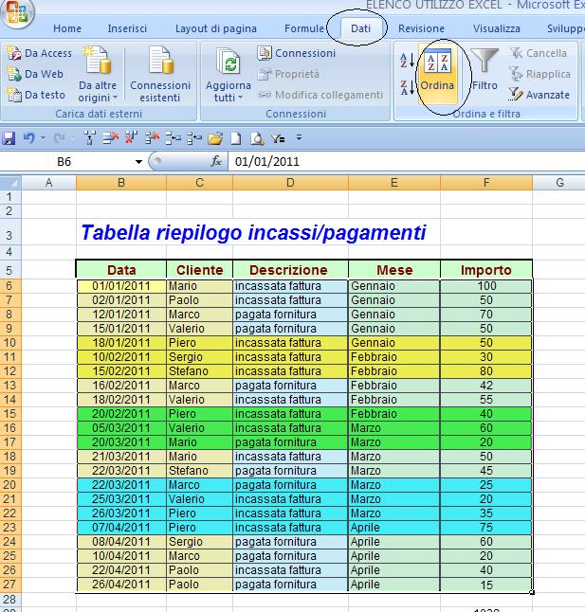Image resolution: width=585 pixels, height=612 pixels.
Task: Click the greyed Redo arrow icon
Action: [60, 138]
